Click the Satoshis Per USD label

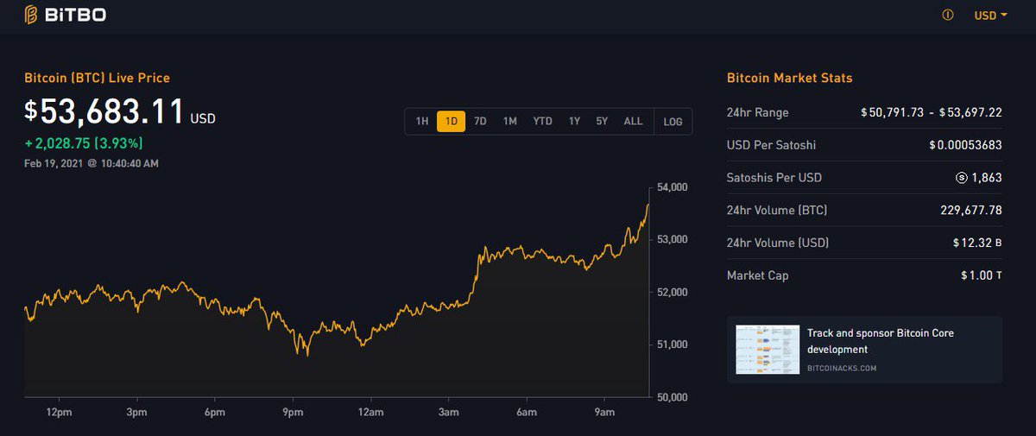point(774,178)
